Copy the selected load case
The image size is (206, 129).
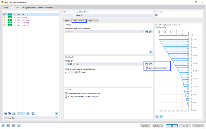click(x=9, y=114)
